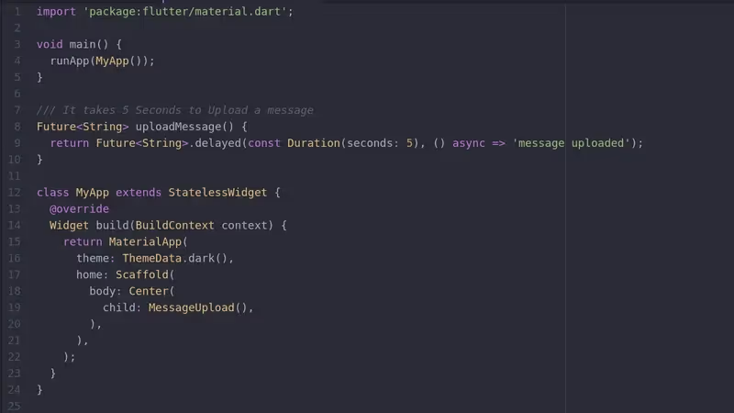Click 'Duration' on line 9
The height and width of the screenshot is (413, 734).
[x=314, y=143]
